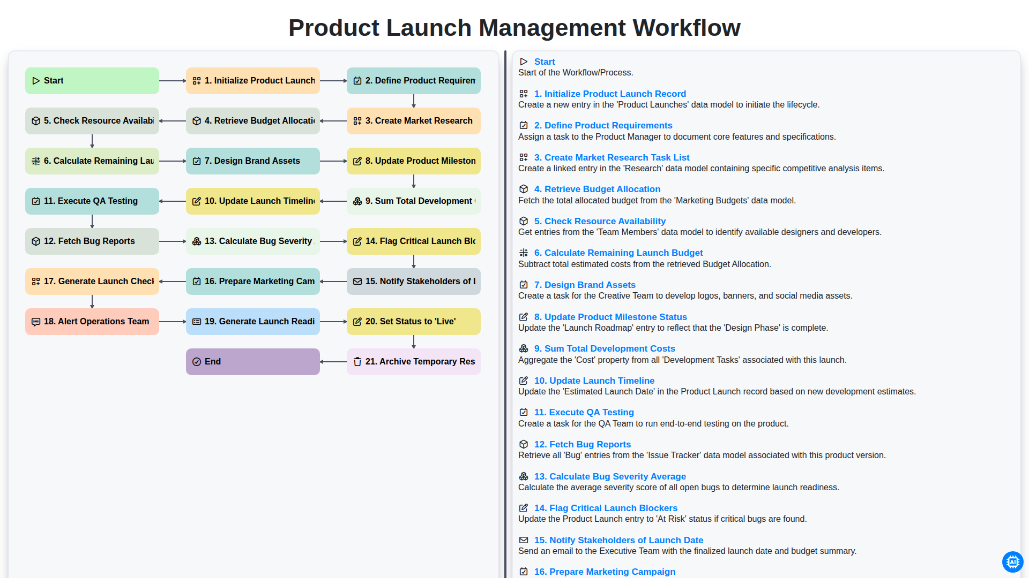The width and height of the screenshot is (1029, 578).
Task: Click 'Start of the Workflow/Process.' description text
Action: coord(576,73)
